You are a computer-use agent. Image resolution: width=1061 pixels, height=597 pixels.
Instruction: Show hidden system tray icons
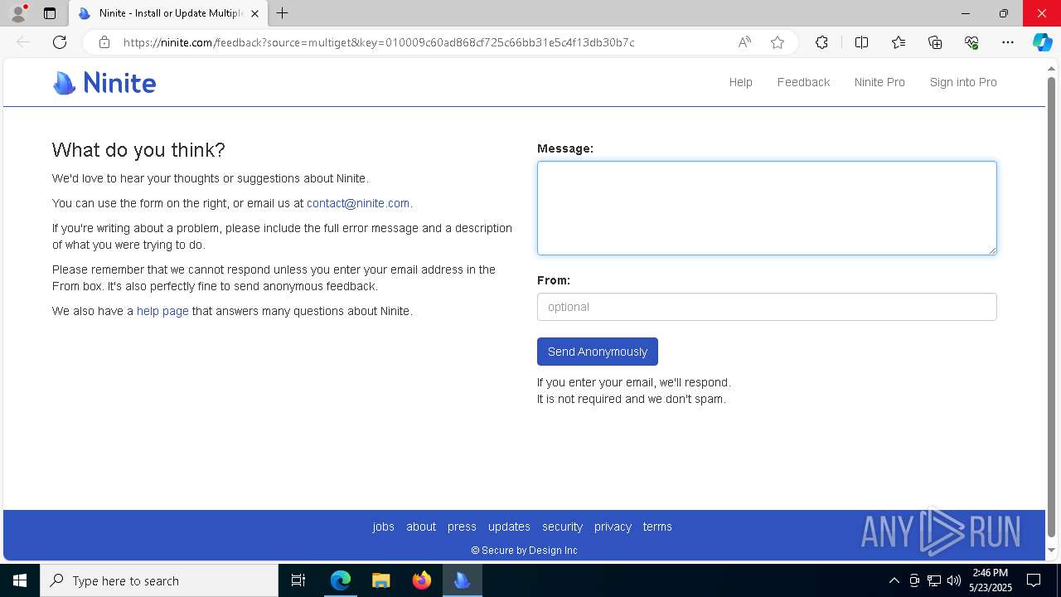click(894, 580)
